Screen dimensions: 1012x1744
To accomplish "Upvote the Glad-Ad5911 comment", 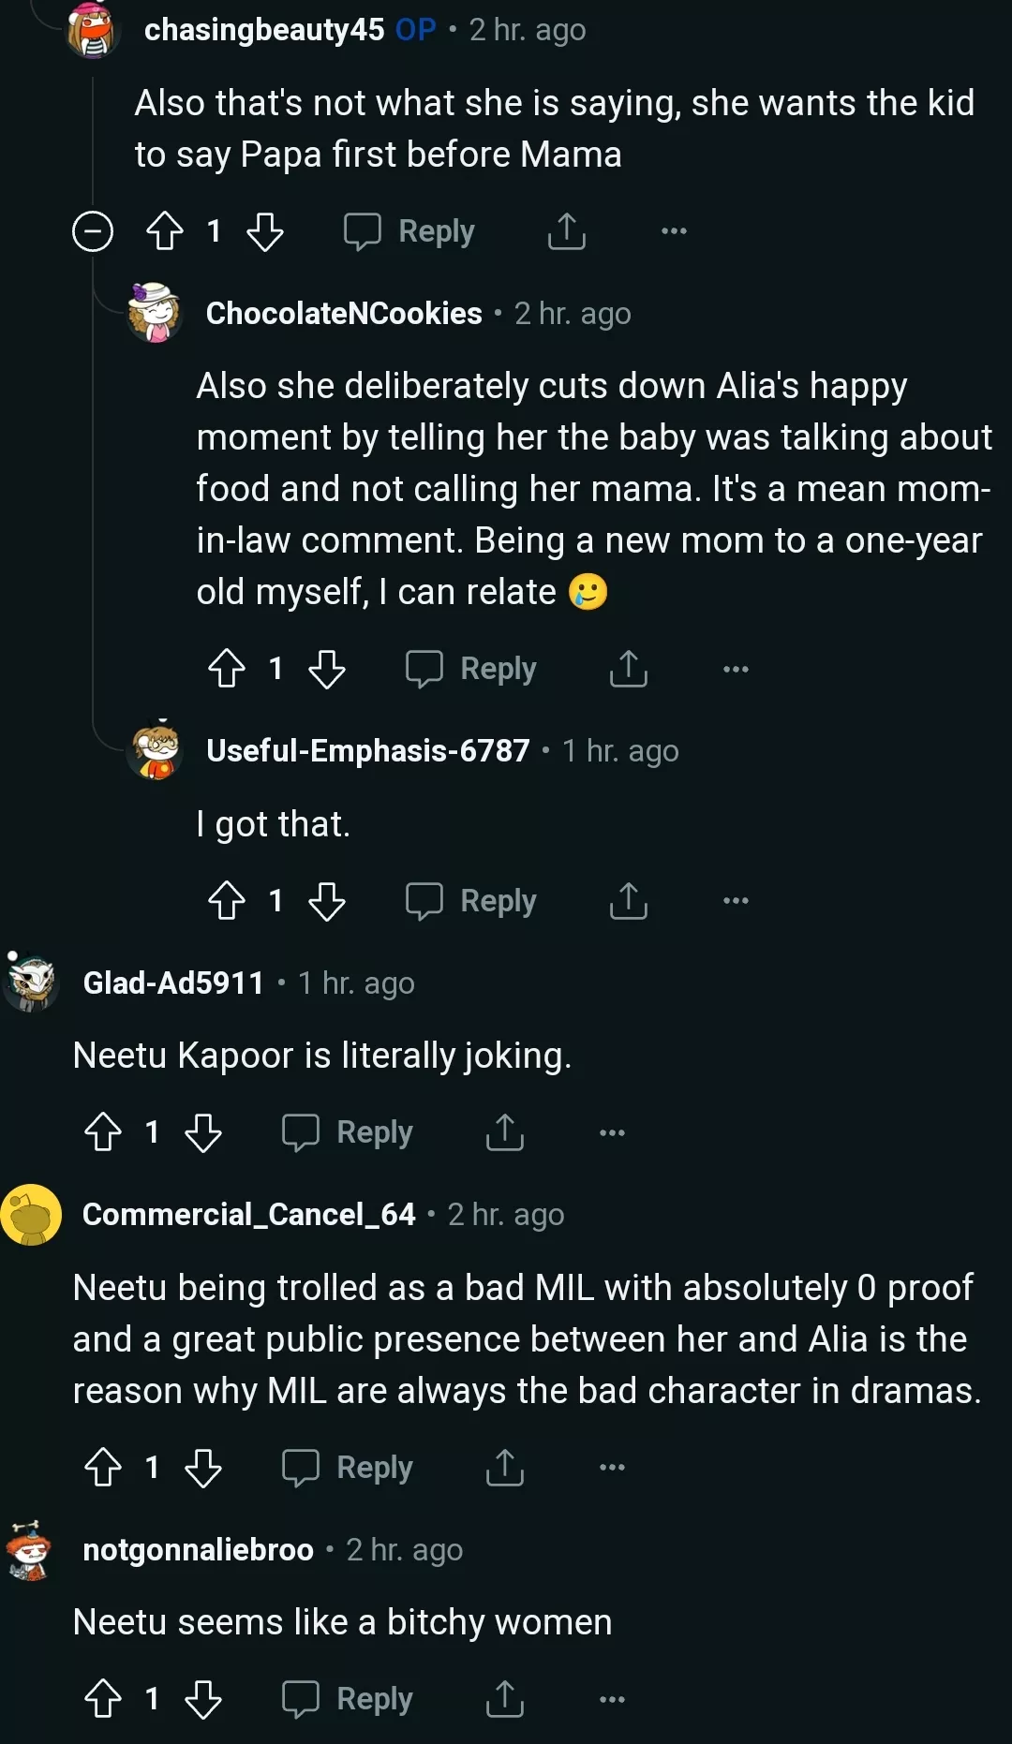I will (x=103, y=1132).
